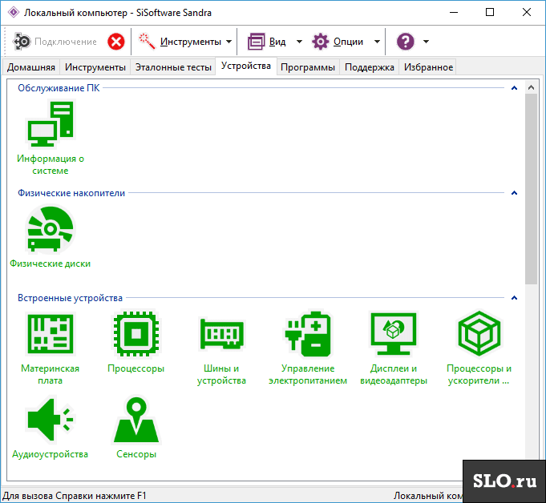Open Управление электропитанием module
Viewport: 546px width, 503px height.
(307, 333)
